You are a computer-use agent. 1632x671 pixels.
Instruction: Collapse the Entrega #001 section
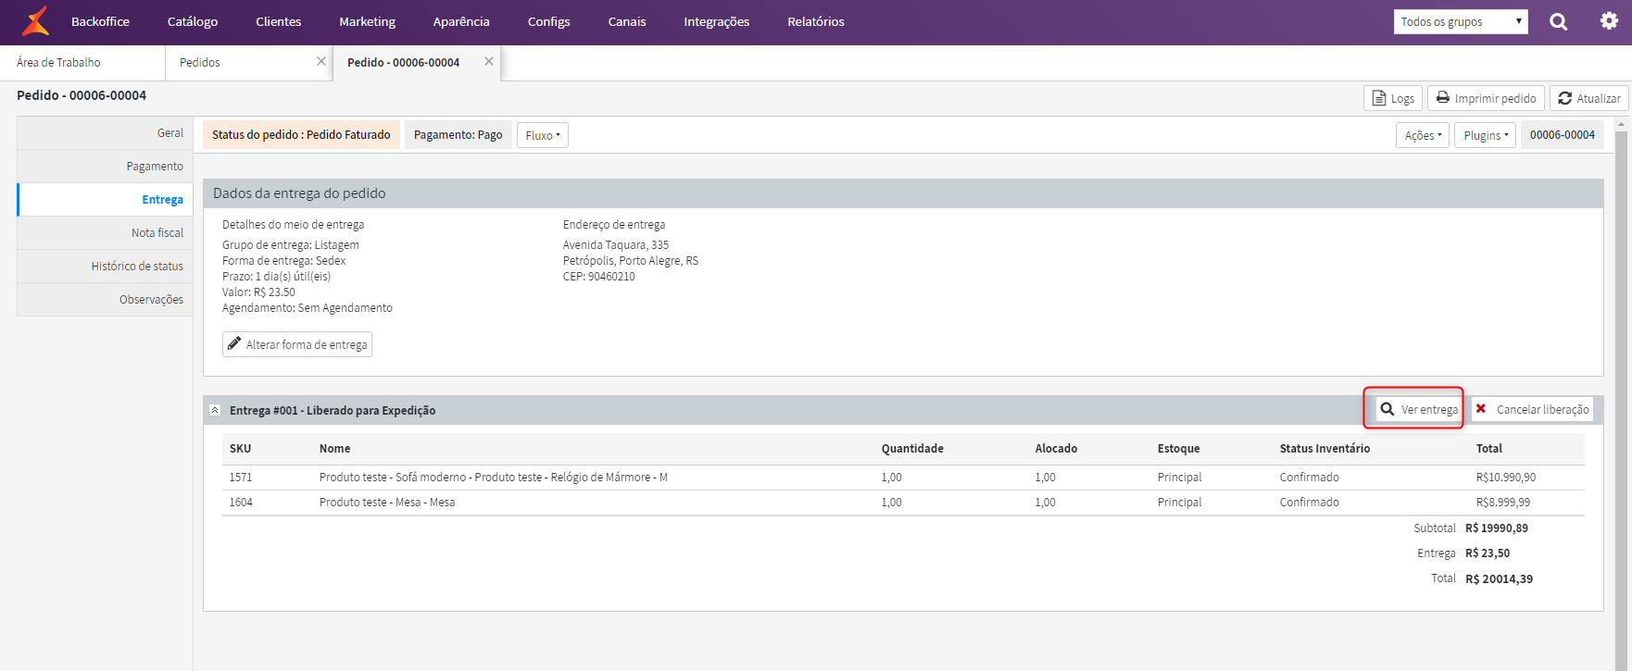tap(215, 410)
